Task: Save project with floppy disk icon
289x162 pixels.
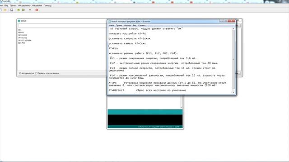Action: point(12,10)
